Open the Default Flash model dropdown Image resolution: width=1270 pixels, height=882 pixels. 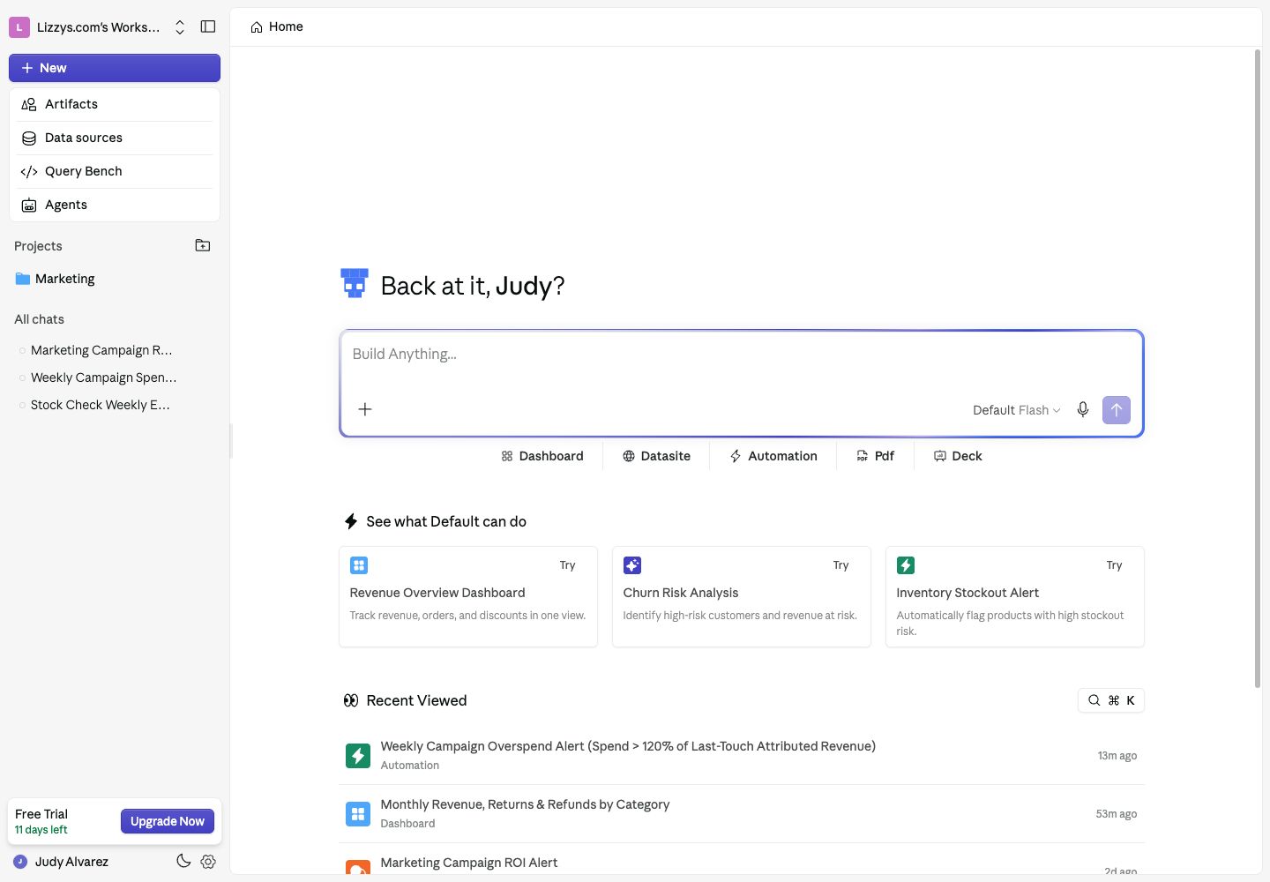pyautogui.click(x=1017, y=410)
